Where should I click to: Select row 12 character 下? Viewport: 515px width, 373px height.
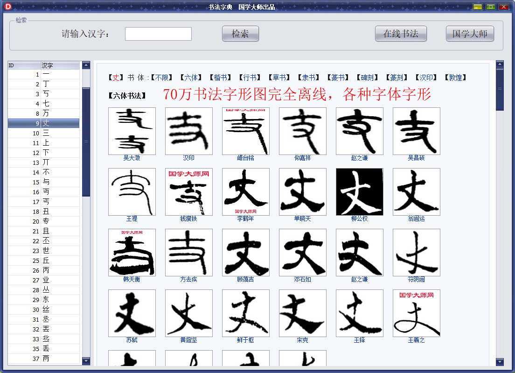44,153
